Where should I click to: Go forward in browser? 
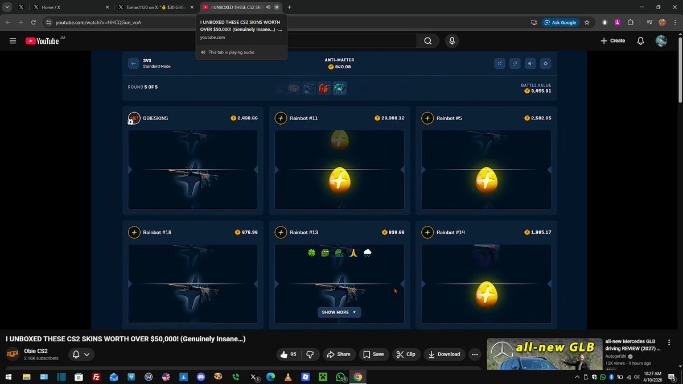click(20, 23)
